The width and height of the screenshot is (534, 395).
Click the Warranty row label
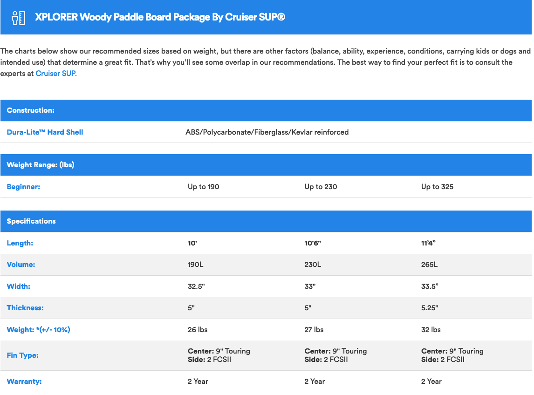click(x=24, y=381)
